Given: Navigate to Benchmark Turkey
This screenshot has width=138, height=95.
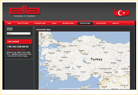Looking at the screenshot, I should coord(68,23).
